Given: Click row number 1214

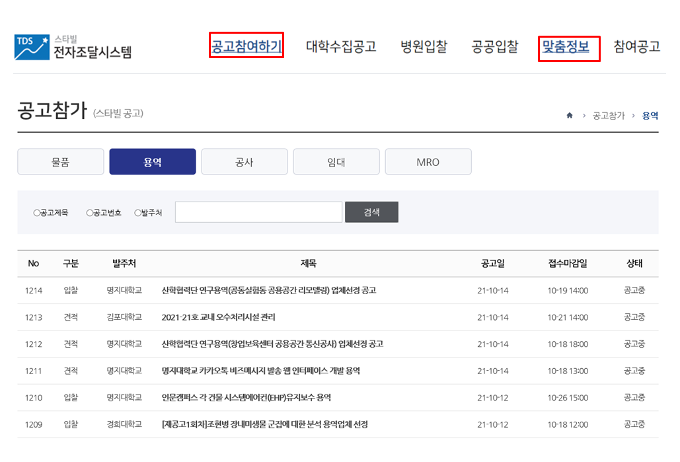Looking at the screenshot, I should click(34, 291).
